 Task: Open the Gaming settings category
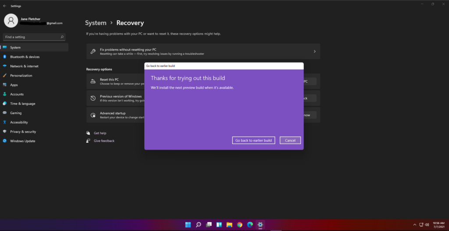point(16,113)
